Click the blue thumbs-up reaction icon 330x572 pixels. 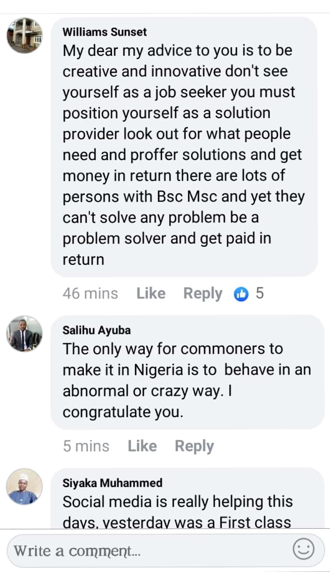242,294
